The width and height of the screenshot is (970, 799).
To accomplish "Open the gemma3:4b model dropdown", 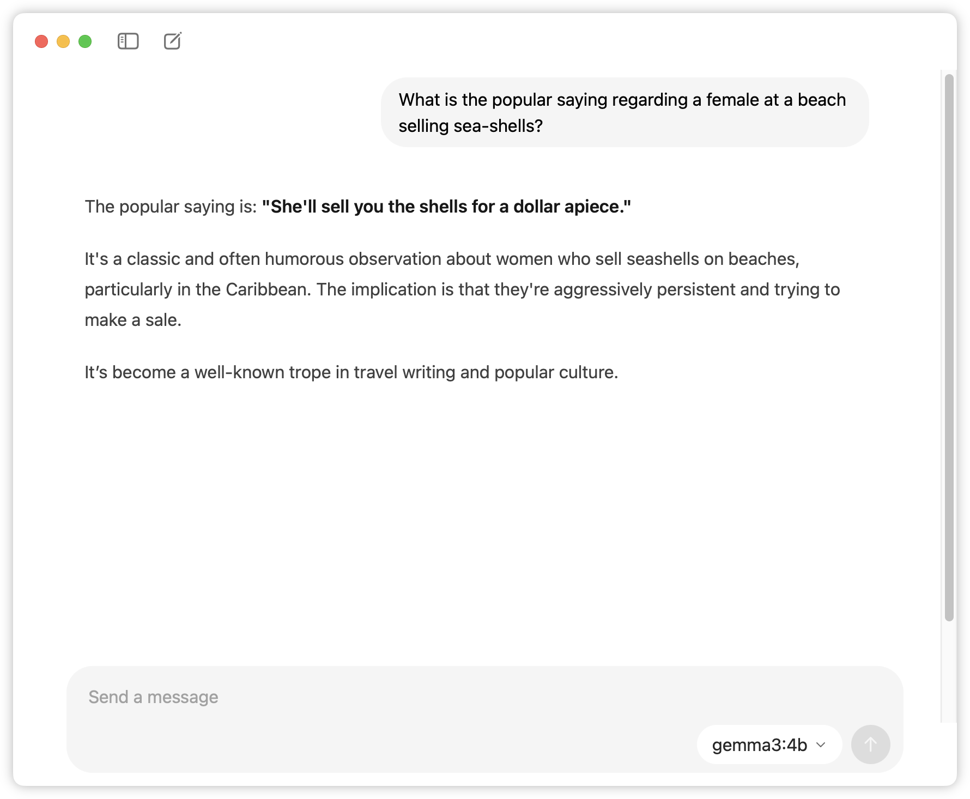I will 769,744.
